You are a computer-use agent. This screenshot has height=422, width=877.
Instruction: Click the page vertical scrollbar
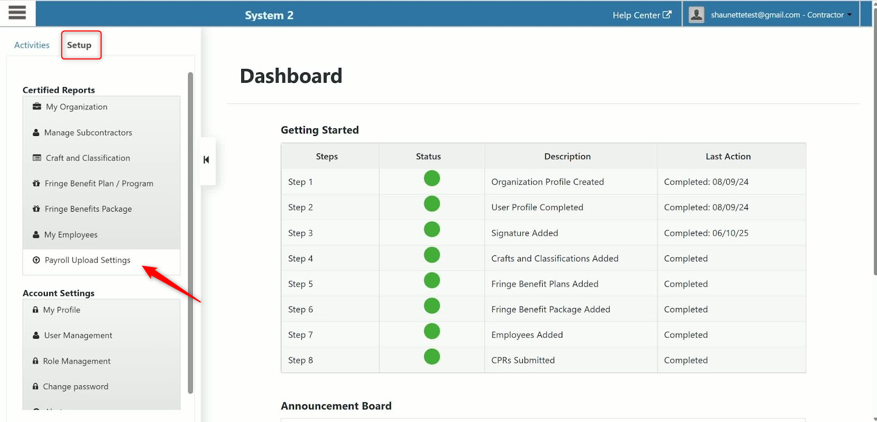[874, 141]
